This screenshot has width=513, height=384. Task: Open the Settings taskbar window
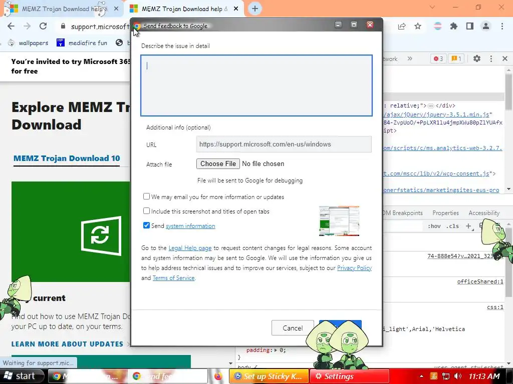349,376
